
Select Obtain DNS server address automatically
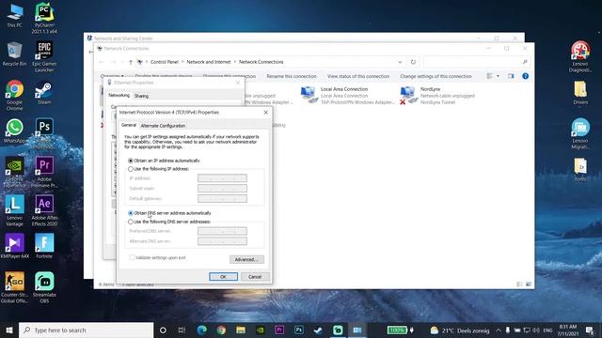(x=169, y=213)
